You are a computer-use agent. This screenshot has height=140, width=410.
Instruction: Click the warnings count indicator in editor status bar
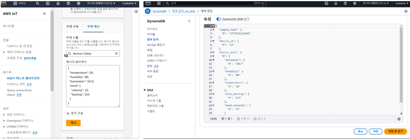point(260,119)
